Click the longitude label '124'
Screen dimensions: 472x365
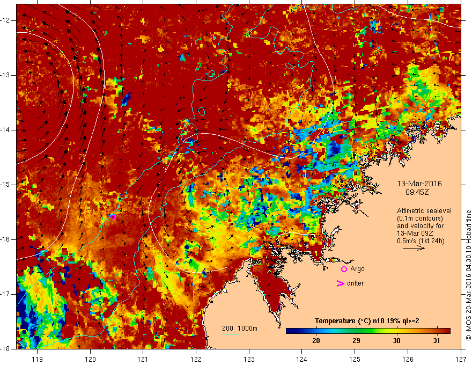point(302,359)
